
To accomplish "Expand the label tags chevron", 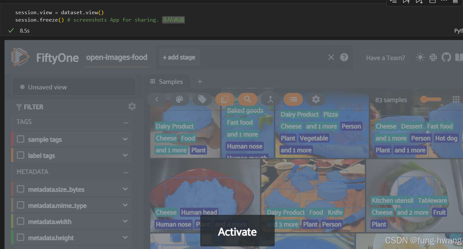I will 125,155.
